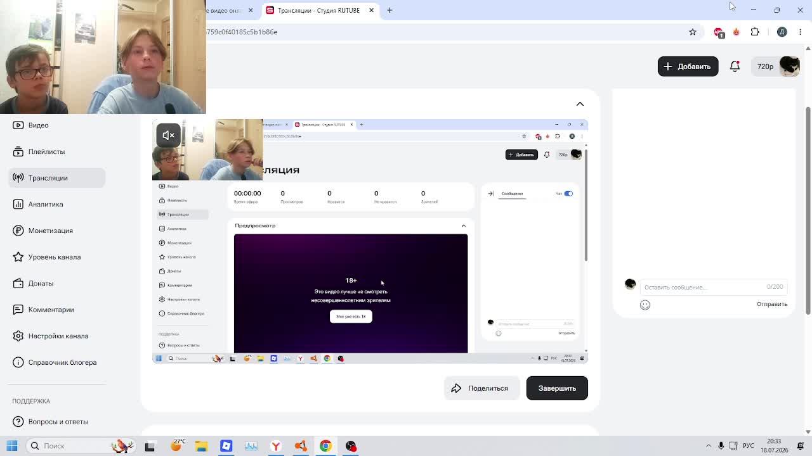Open the emoji picker in chat
The width and height of the screenshot is (812, 456).
coord(645,305)
